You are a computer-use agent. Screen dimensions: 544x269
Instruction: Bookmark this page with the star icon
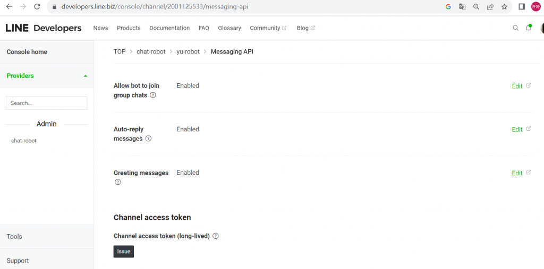504,7
